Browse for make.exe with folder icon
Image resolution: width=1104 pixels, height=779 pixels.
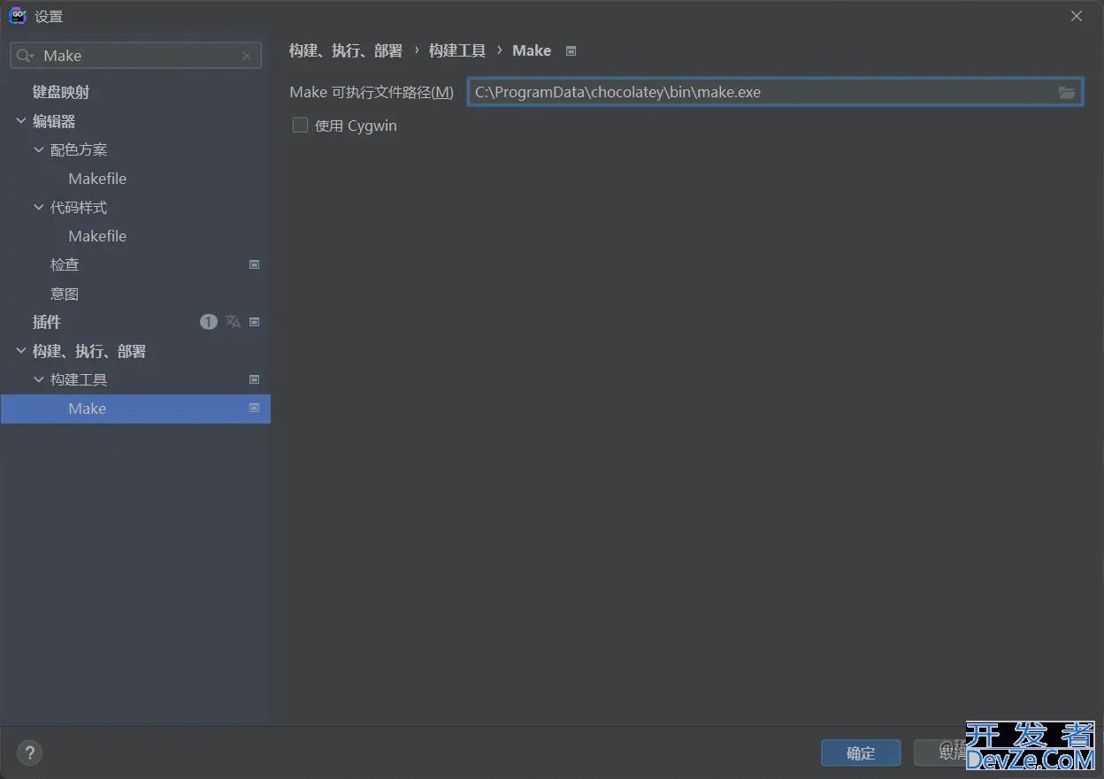[1067, 92]
